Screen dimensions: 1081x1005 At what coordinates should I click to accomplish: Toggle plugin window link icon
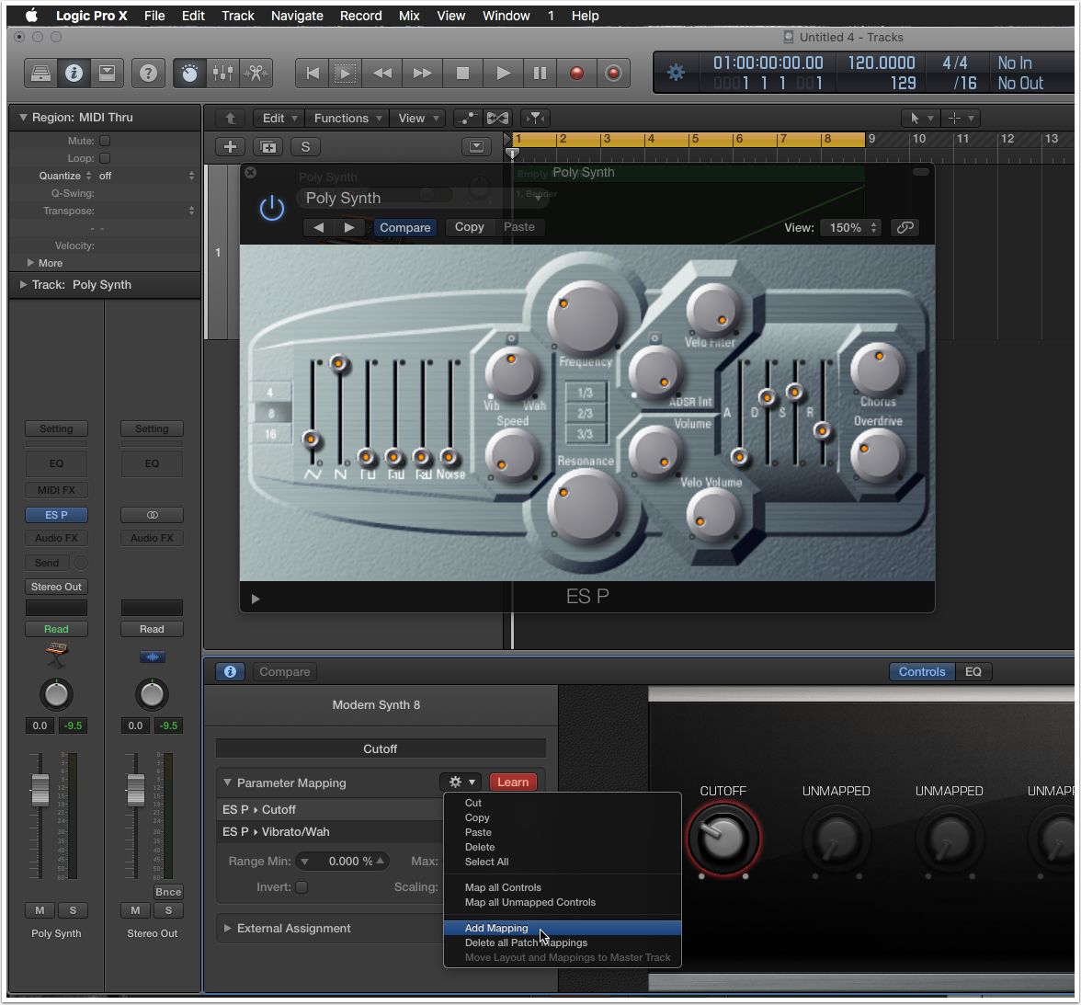(x=905, y=228)
